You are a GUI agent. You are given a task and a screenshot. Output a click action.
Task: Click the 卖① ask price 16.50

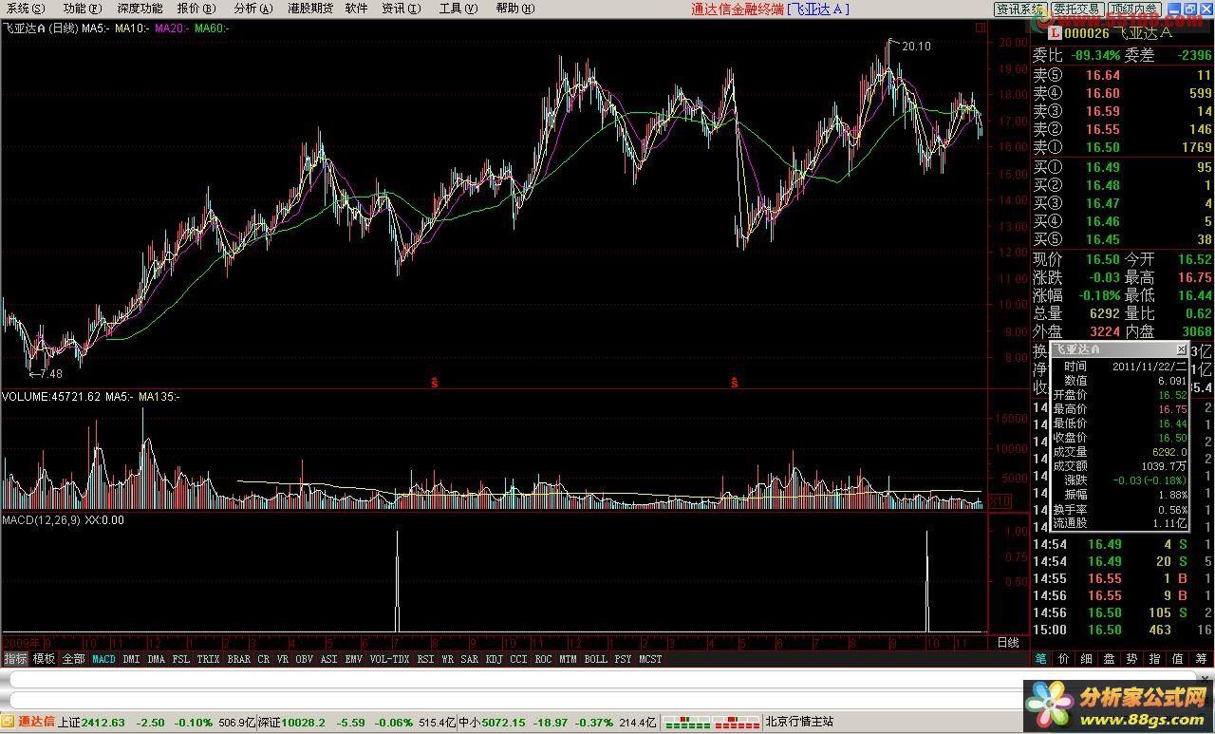click(x=1103, y=147)
